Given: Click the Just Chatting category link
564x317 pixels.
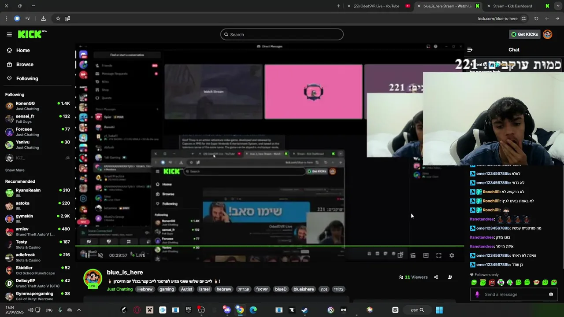Looking at the screenshot, I should 119,289.
